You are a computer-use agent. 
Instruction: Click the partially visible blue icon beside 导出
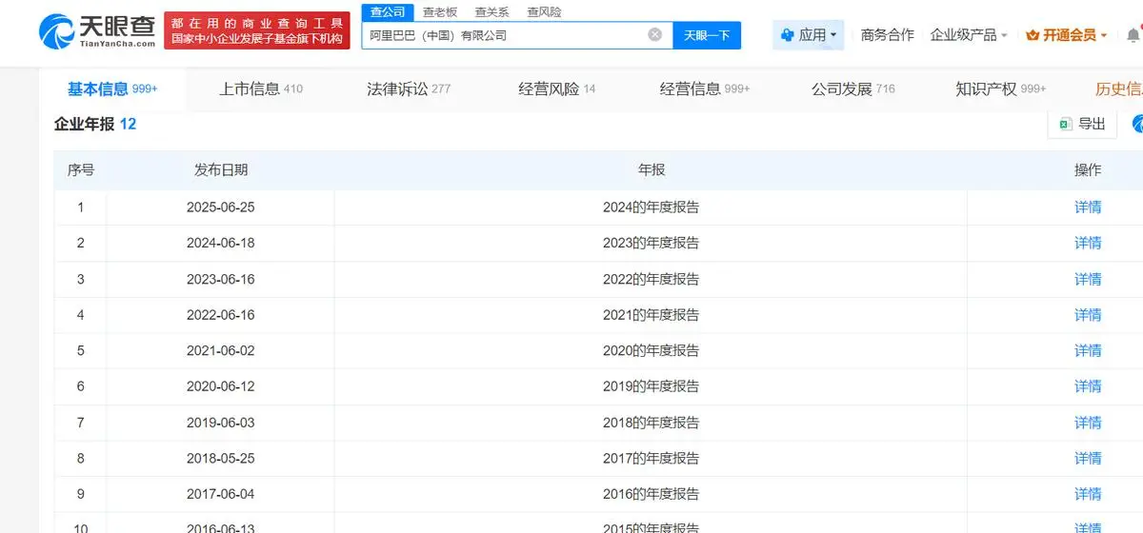pyautogui.click(x=1137, y=124)
